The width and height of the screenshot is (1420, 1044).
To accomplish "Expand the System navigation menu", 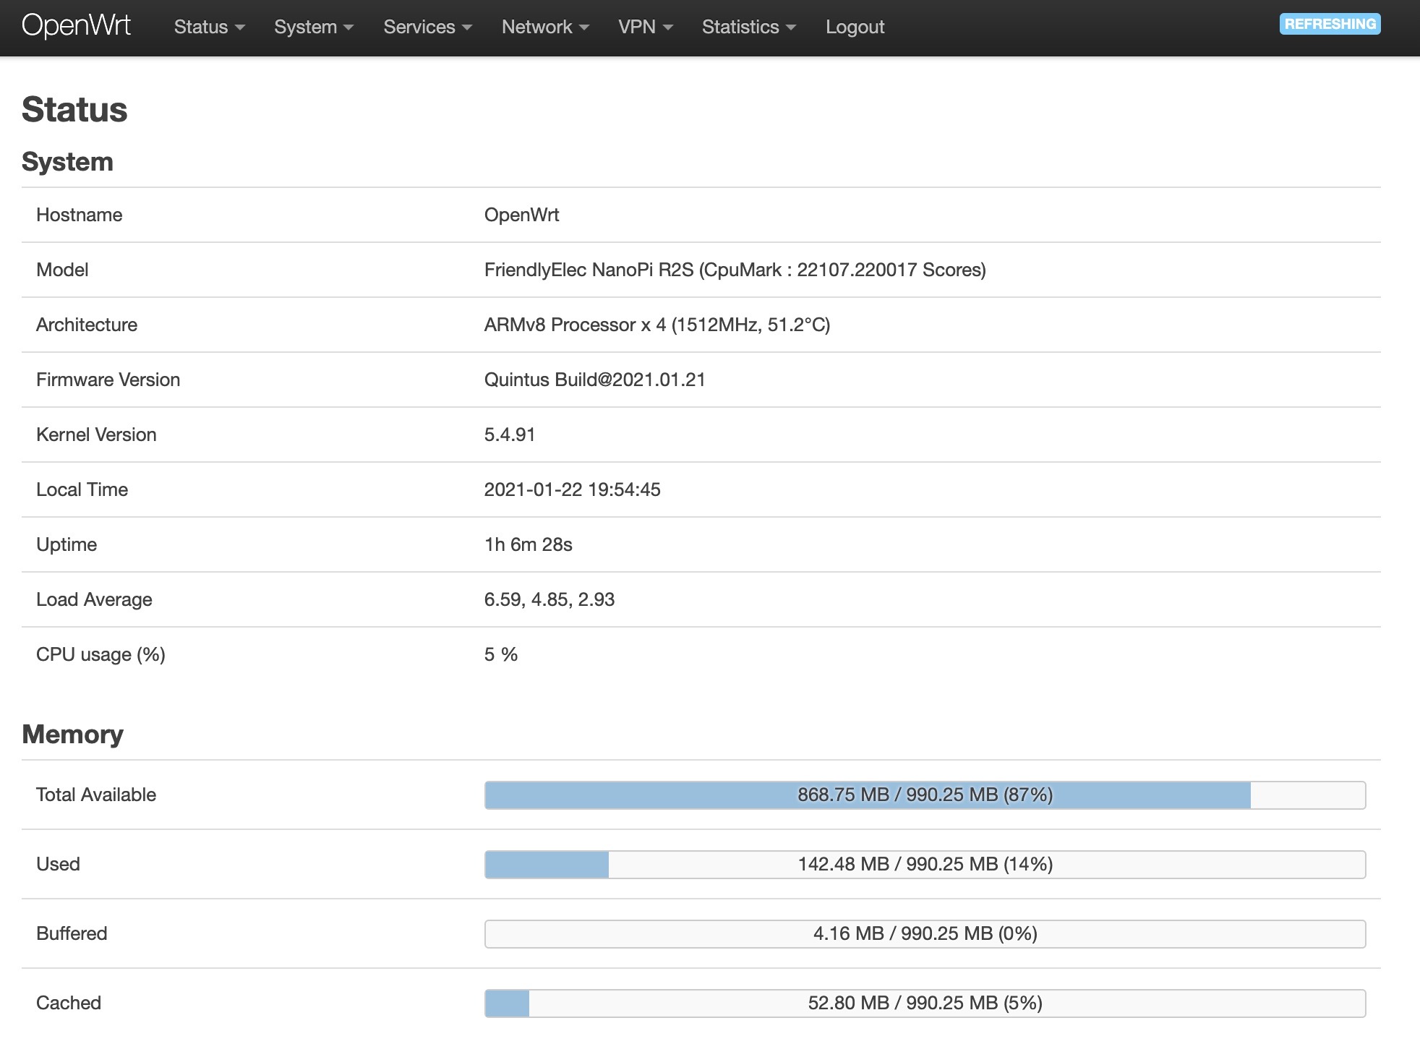I will click(313, 27).
